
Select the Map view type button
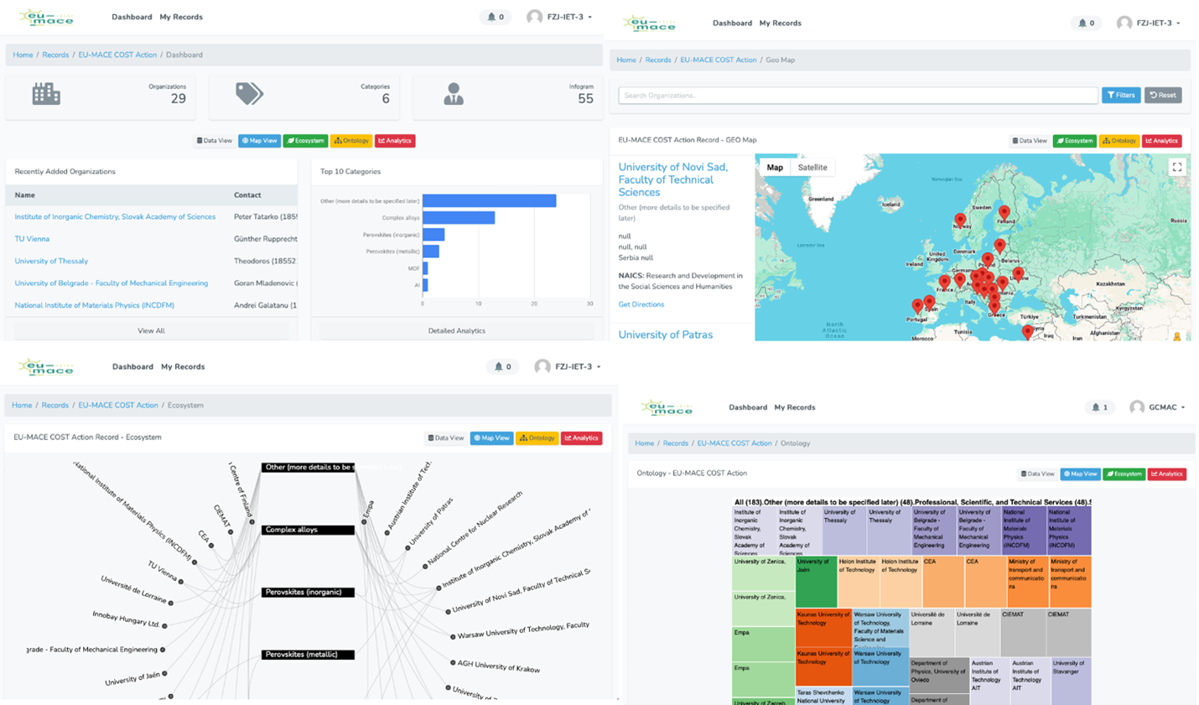(775, 167)
